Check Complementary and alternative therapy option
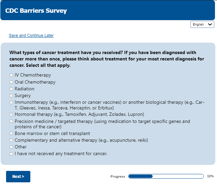This screenshot has width=217, height=185. [x=11, y=140]
